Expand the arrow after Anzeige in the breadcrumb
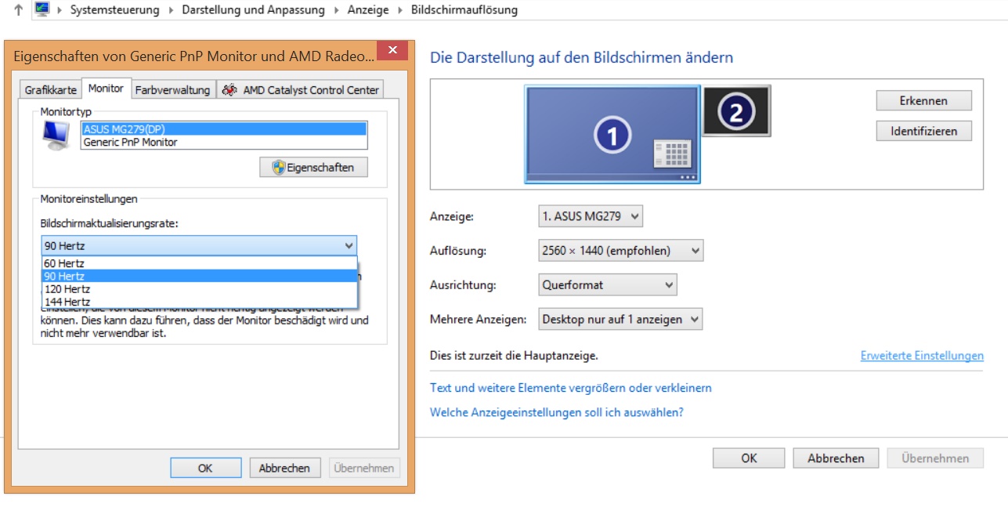This screenshot has width=1008, height=507. click(x=400, y=10)
